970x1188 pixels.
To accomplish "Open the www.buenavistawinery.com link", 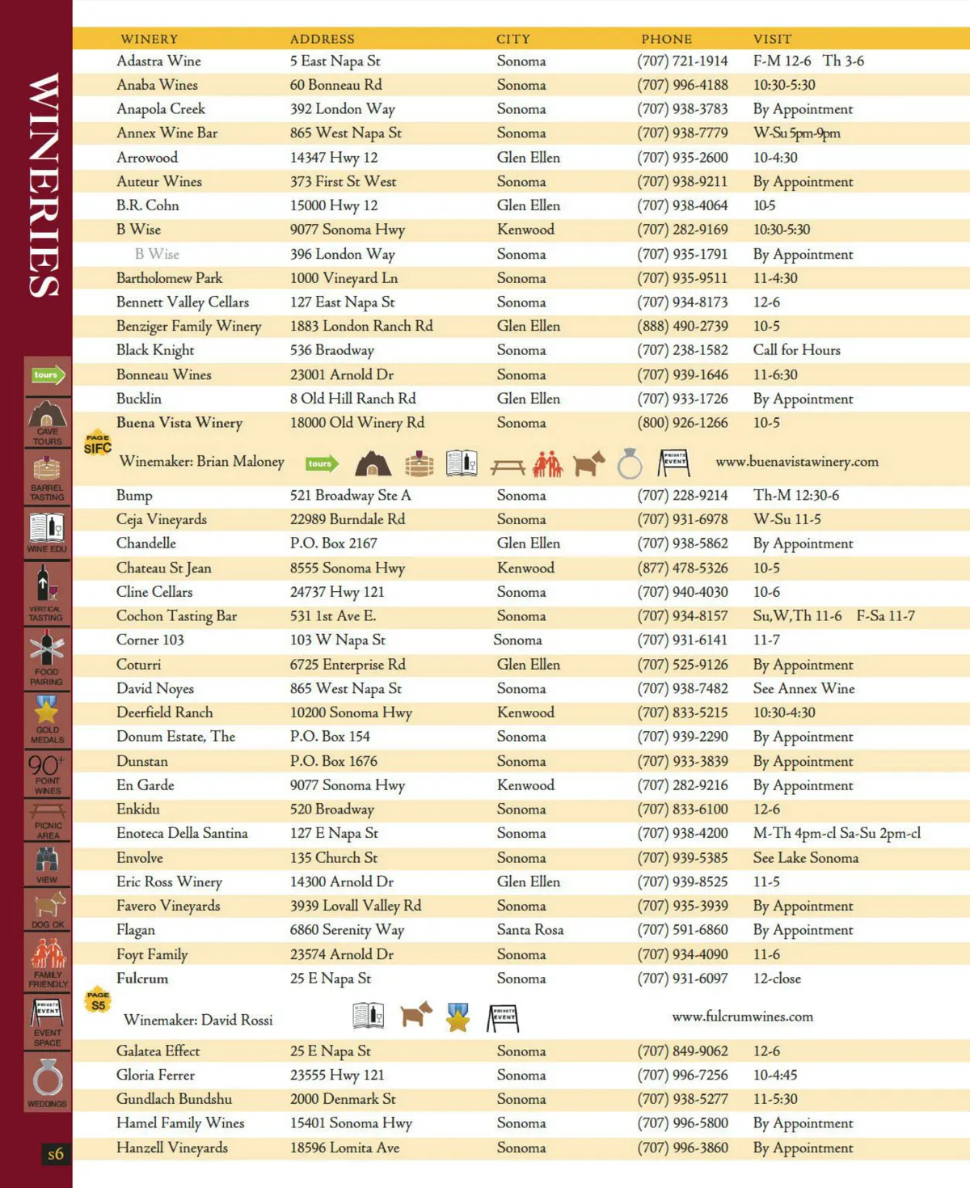I will [x=796, y=462].
